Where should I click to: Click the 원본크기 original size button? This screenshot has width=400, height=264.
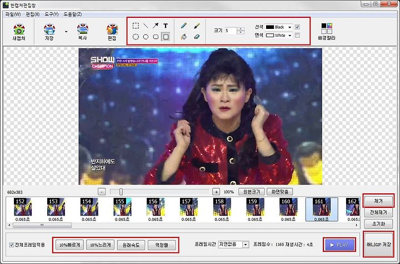coord(252,192)
